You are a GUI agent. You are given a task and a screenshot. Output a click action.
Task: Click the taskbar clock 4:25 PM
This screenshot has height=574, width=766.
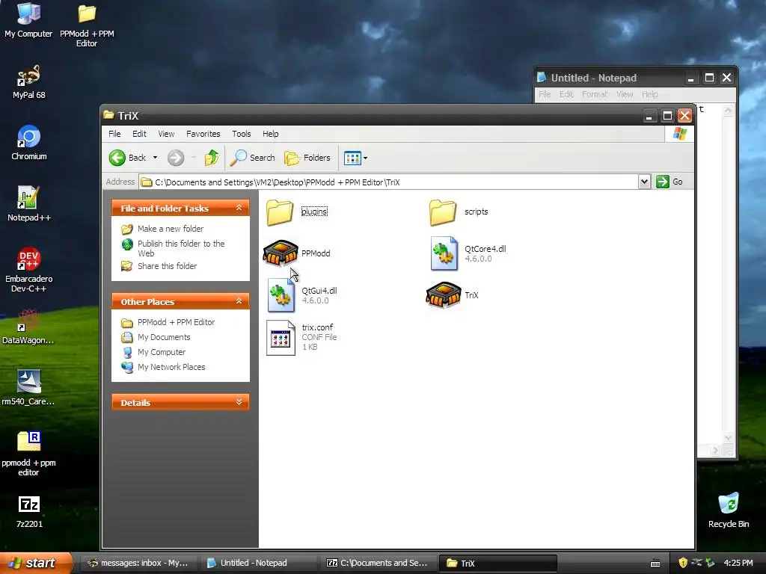pyautogui.click(x=738, y=563)
